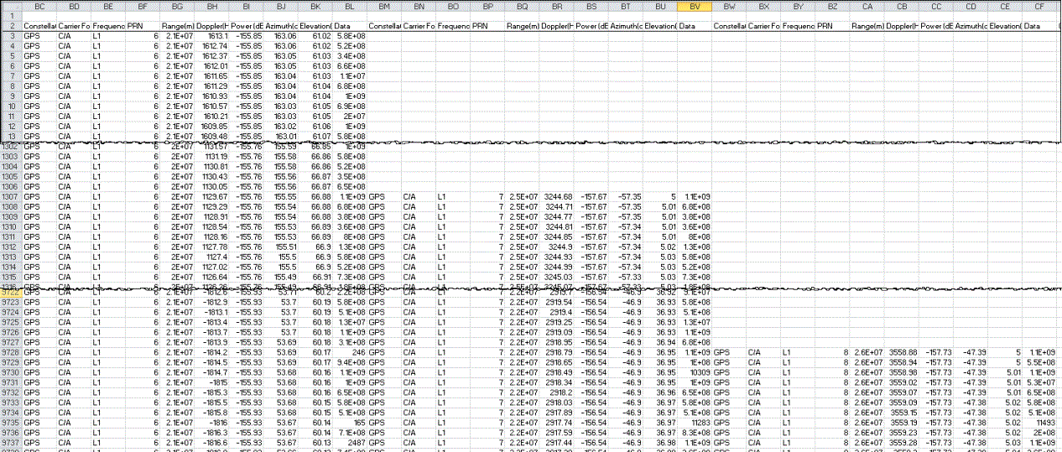Screen dimensions: 1062x452
Task: Click Azimuth cell 163.01 in row 13
Action: (x=280, y=136)
